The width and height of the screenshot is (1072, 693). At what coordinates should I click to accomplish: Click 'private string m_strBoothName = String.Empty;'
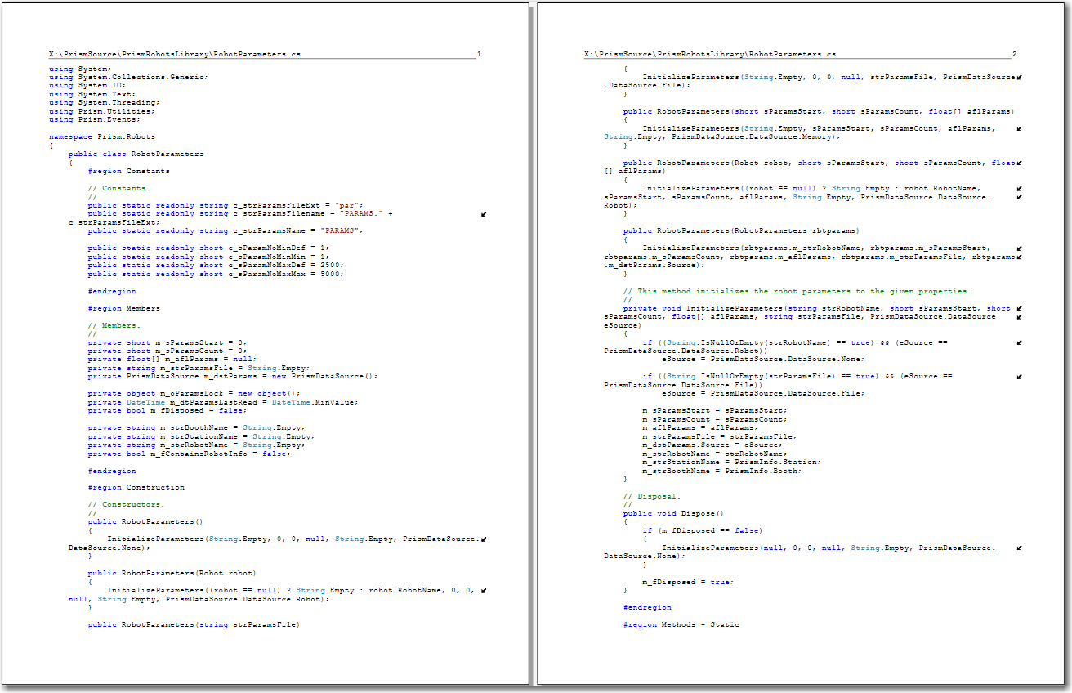coord(197,427)
